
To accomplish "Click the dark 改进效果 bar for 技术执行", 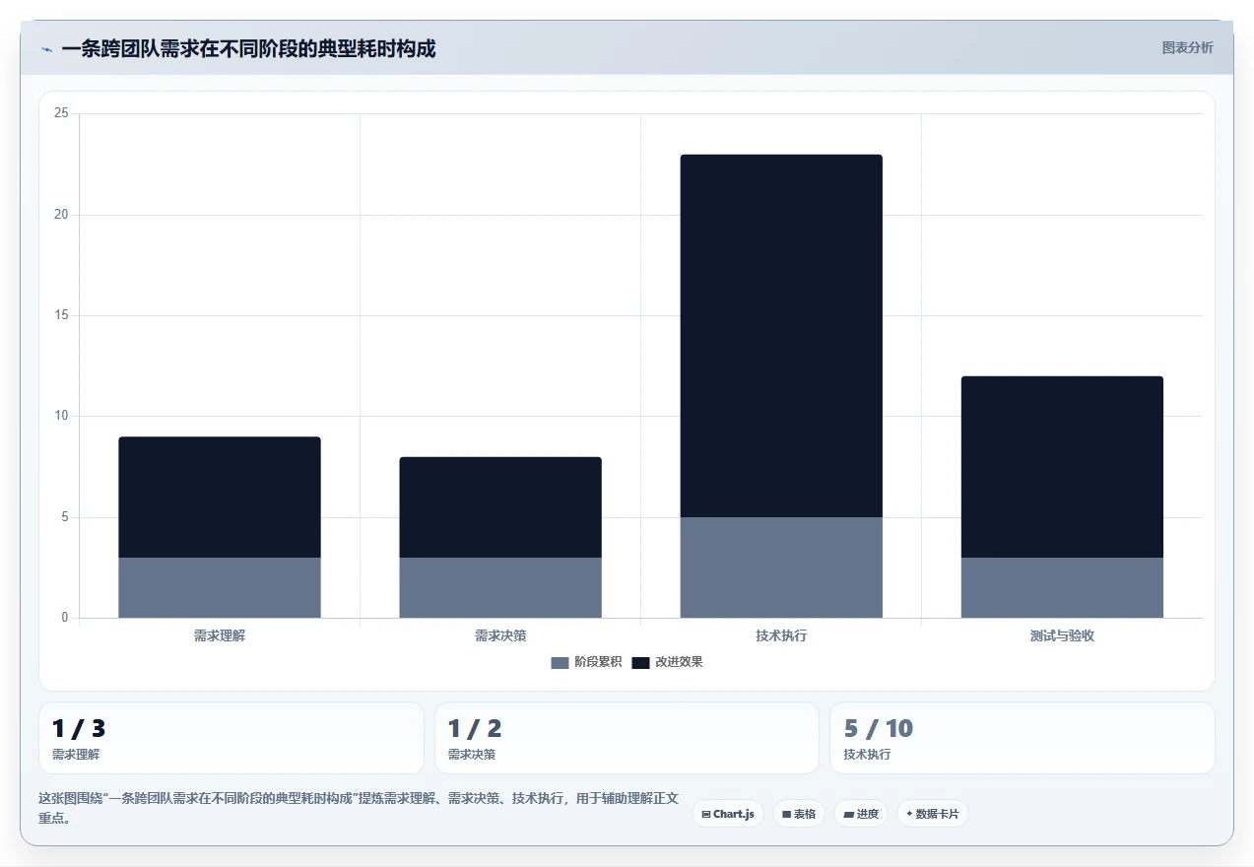I will [x=781, y=336].
